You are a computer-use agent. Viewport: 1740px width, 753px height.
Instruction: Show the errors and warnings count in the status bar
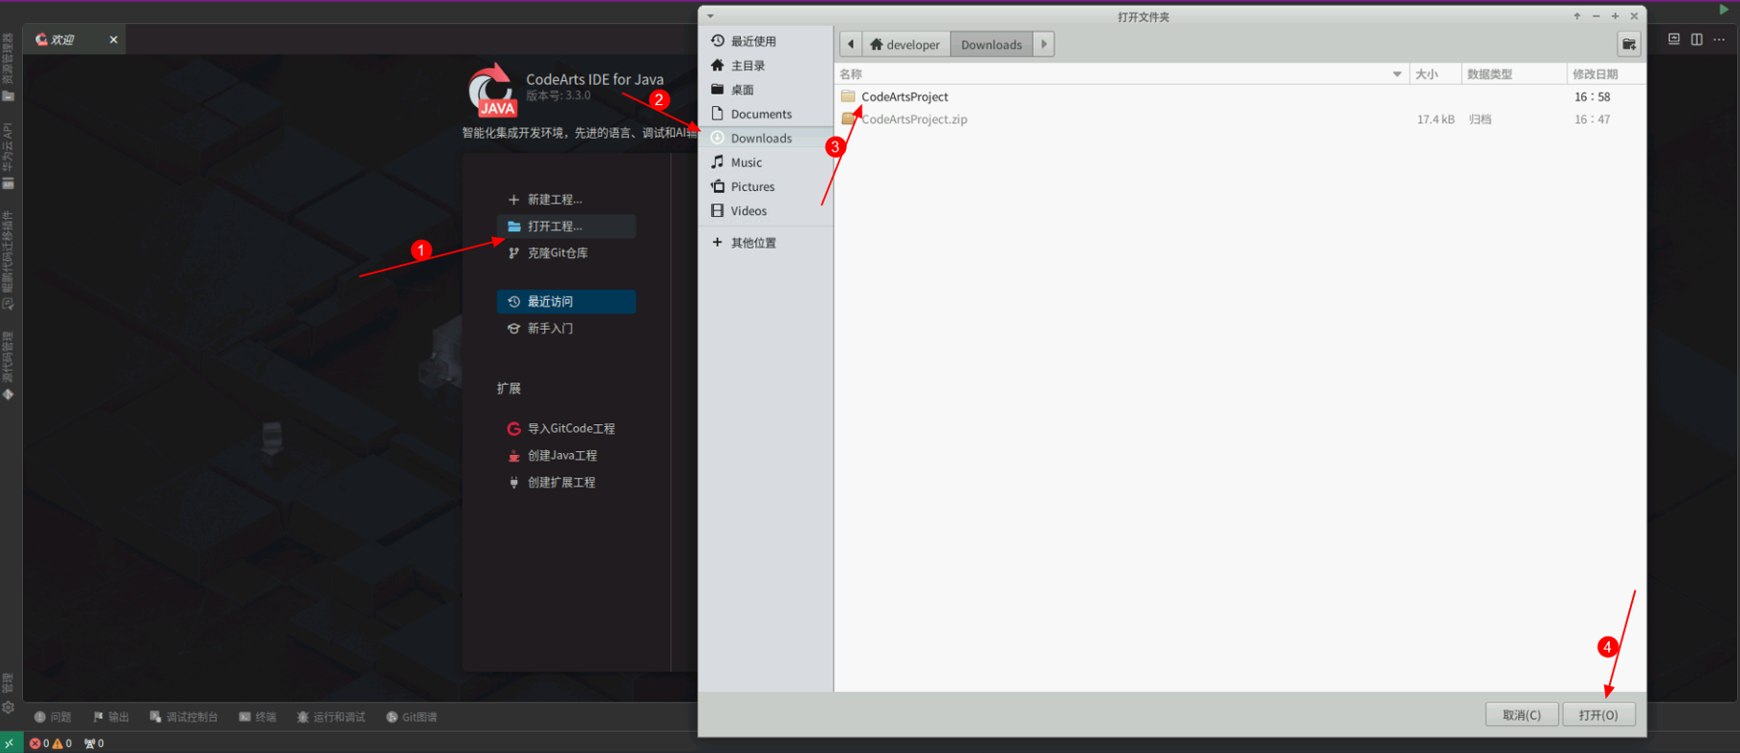tap(51, 742)
